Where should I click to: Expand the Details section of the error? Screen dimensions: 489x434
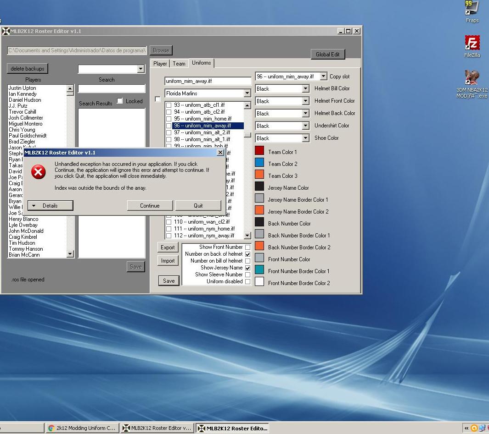(51, 206)
